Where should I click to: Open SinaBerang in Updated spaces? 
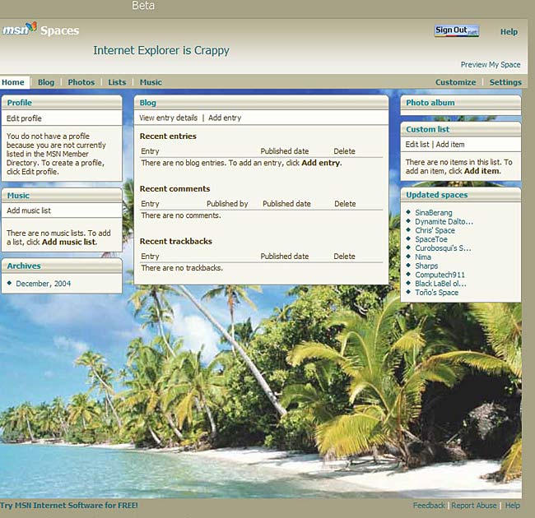[433, 213]
